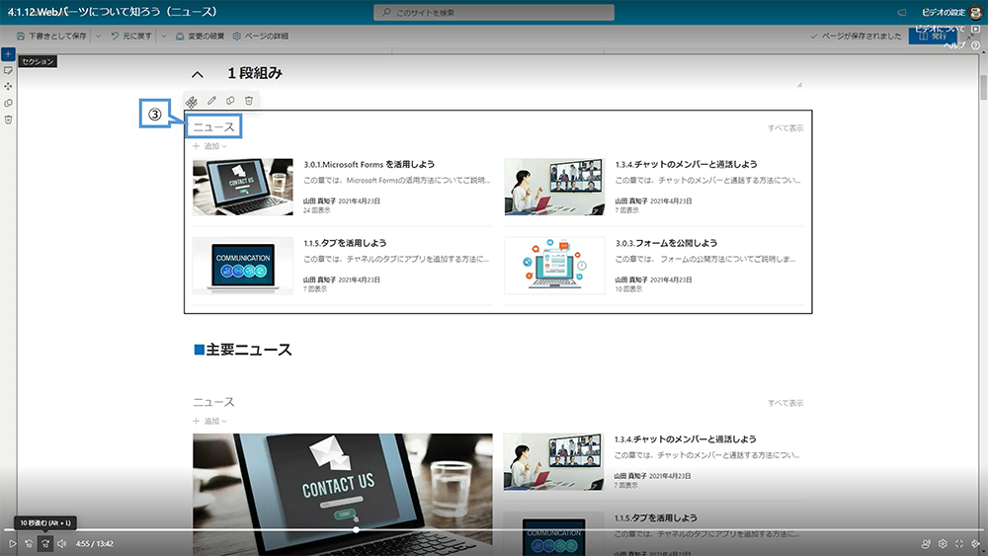The height and width of the screenshot is (556, 988).
Task: Click the ビデオの設定 label at top right
Action: point(943,13)
